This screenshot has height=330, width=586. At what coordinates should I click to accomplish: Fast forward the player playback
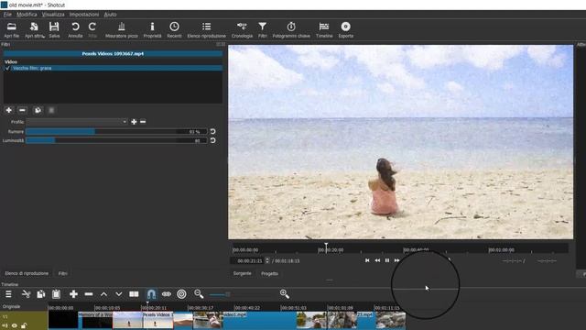(396, 260)
